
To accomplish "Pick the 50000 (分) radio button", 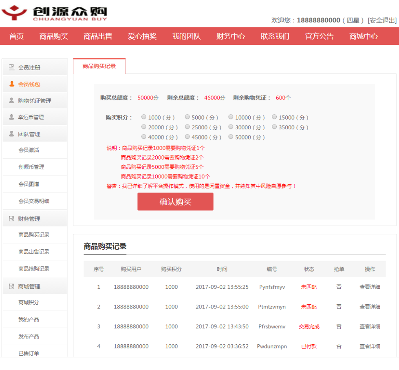I will (x=231, y=137).
